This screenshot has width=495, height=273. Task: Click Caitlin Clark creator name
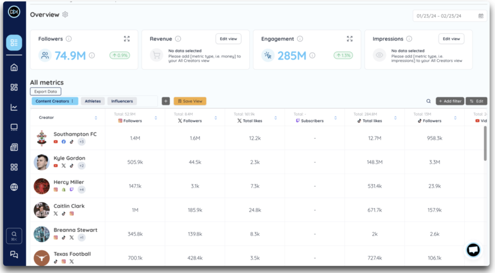tap(69, 206)
